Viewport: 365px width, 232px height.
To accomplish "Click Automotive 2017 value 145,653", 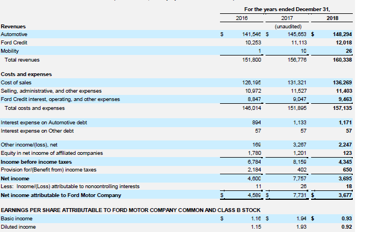I will click(x=297, y=34).
